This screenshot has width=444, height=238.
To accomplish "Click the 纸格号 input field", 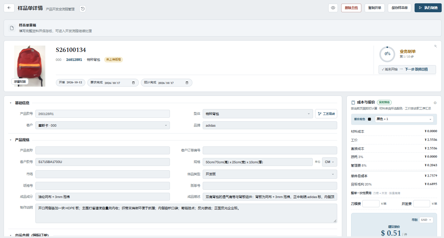I will pos(102,185).
